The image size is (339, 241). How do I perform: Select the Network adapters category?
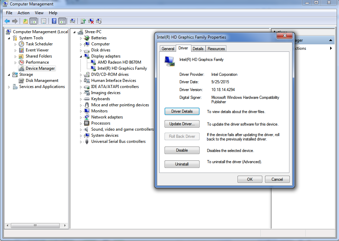[x=107, y=117]
